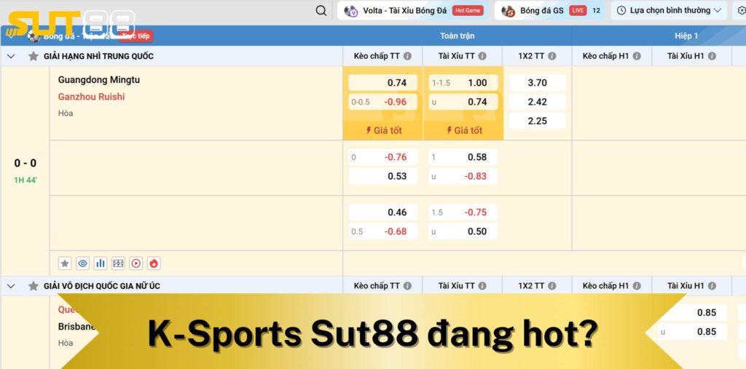Screen dimensions: 746x369
Task: Click the Hiệp 1 header tab
Action: click(x=686, y=36)
